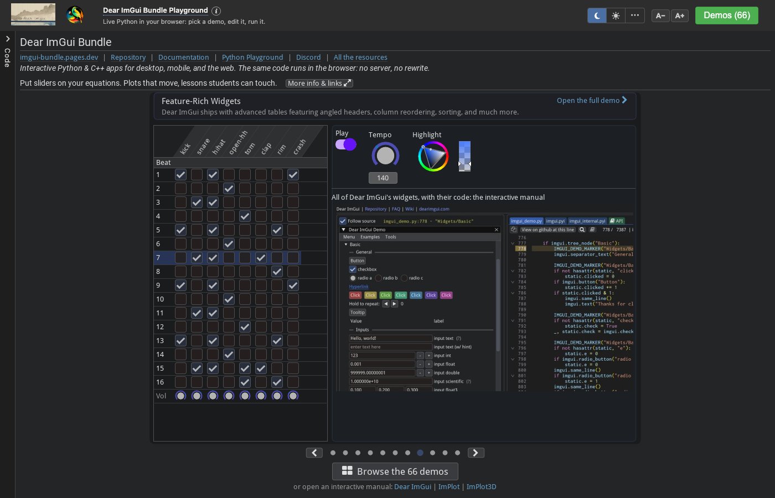Image resolution: width=775 pixels, height=498 pixels.
Task: Open the imgui-bundle.pages.dev link
Action: click(x=59, y=58)
